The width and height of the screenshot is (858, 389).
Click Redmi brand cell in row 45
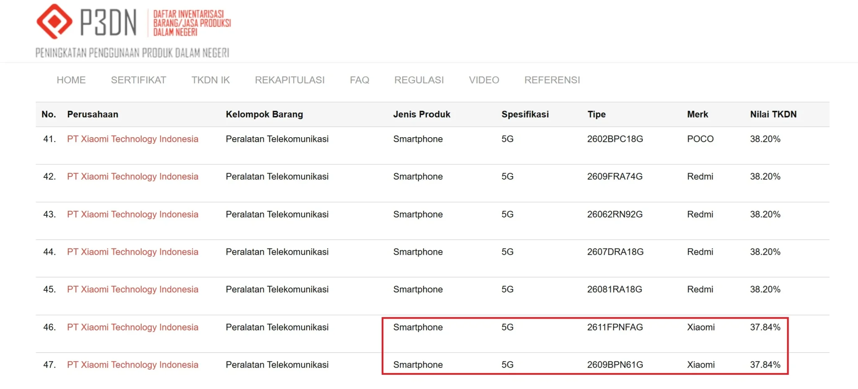pos(700,289)
